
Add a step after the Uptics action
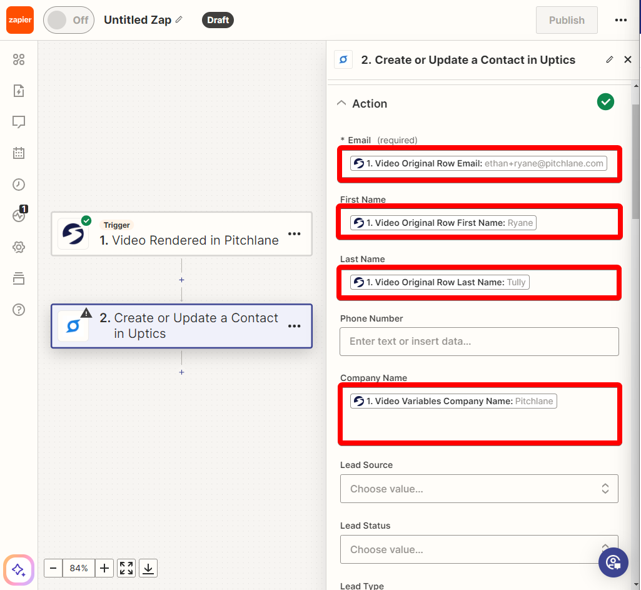click(181, 372)
